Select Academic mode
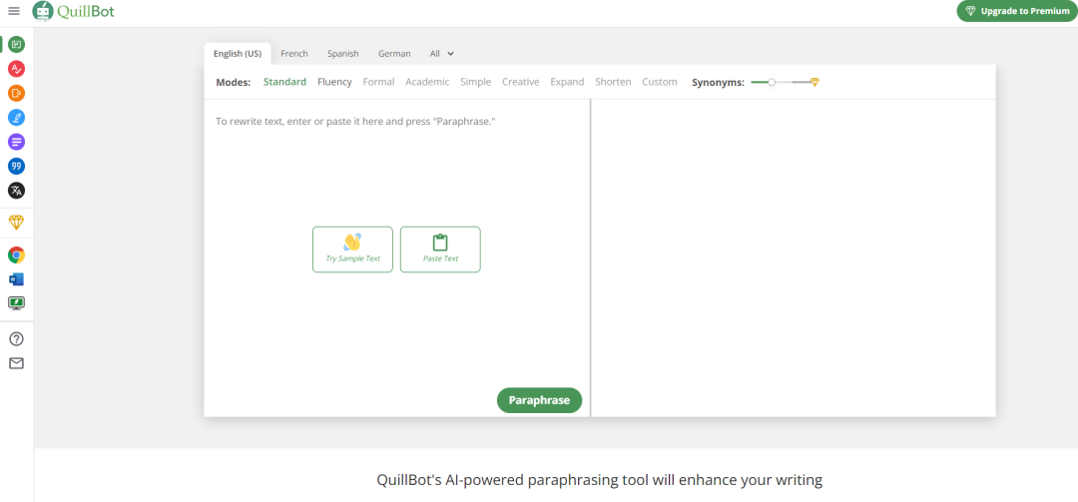The height and width of the screenshot is (502, 1078). (x=427, y=82)
